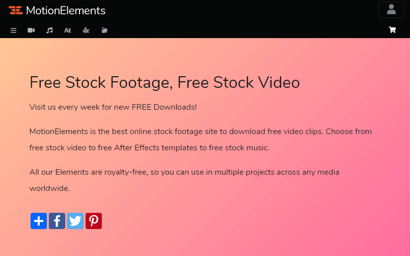410x256 pixels.
Task: Share this page on Twitter
Action: coord(75,221)
